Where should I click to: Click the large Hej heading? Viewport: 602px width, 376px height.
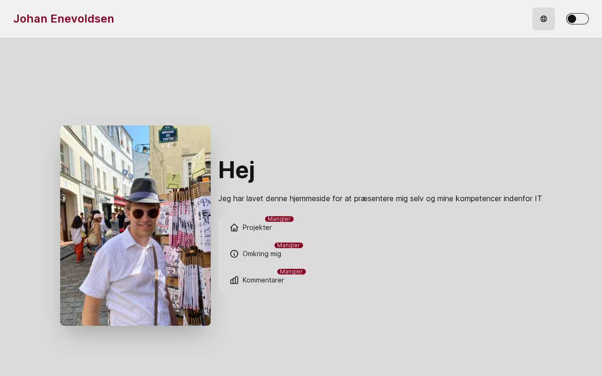237,170
